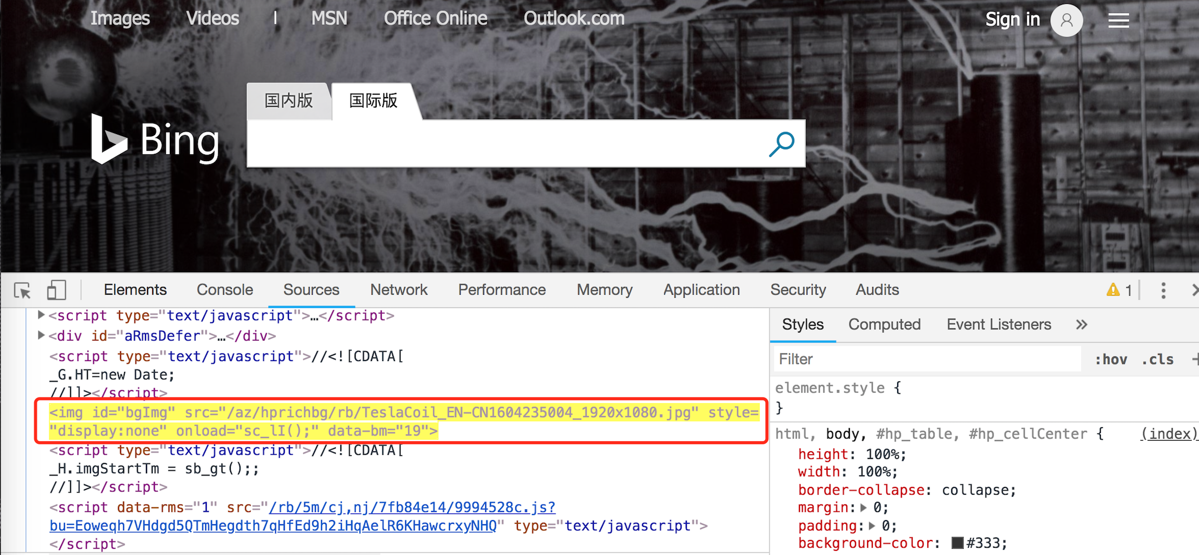Select the _H.imgStartTm script line
The image size is (1199, 555).
click(154, 469)
